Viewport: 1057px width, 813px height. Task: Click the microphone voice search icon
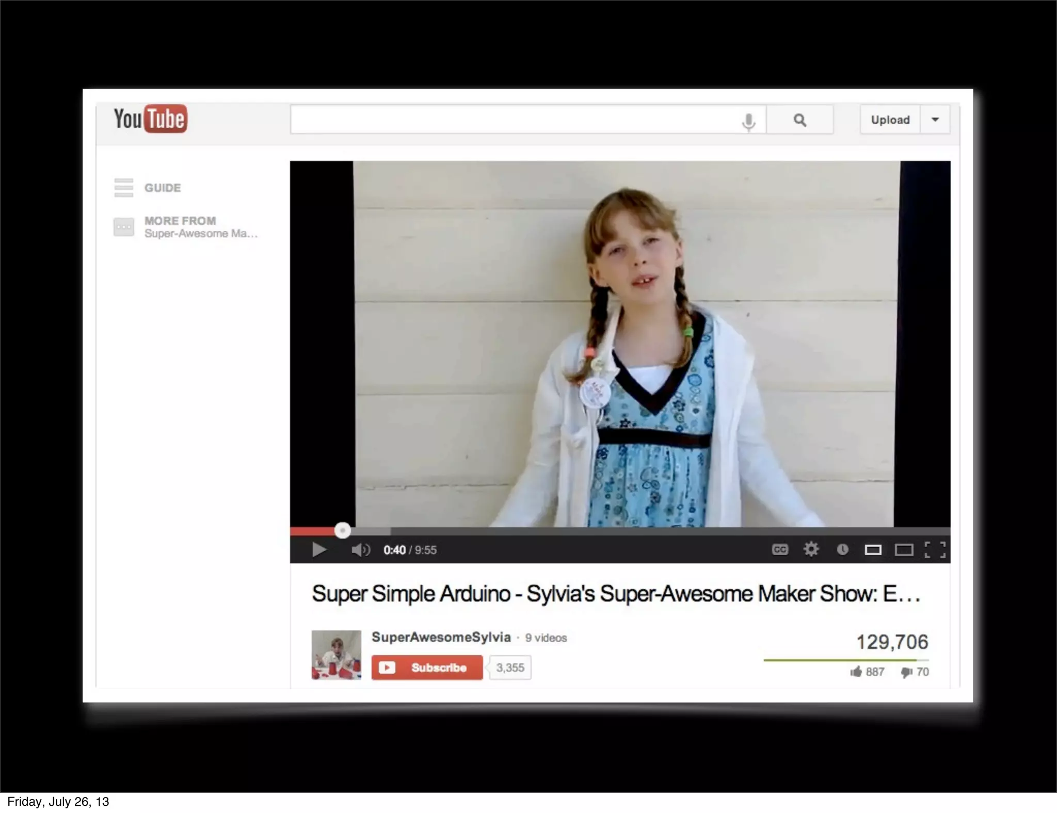[x=748, y=122]
